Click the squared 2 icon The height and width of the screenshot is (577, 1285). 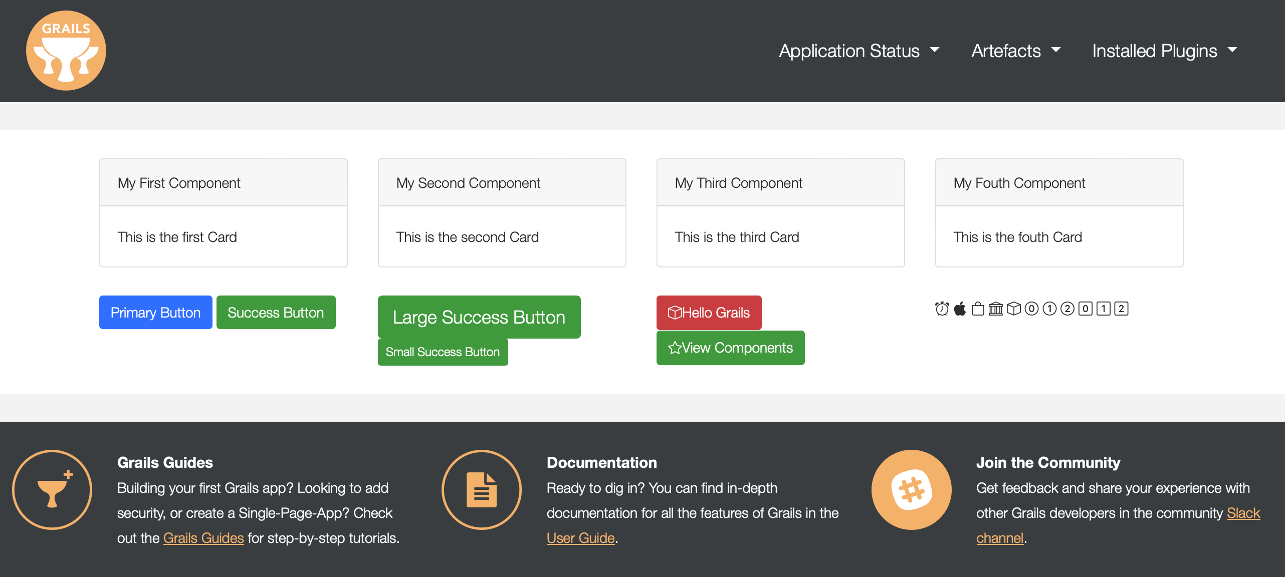coord(1121,309)
